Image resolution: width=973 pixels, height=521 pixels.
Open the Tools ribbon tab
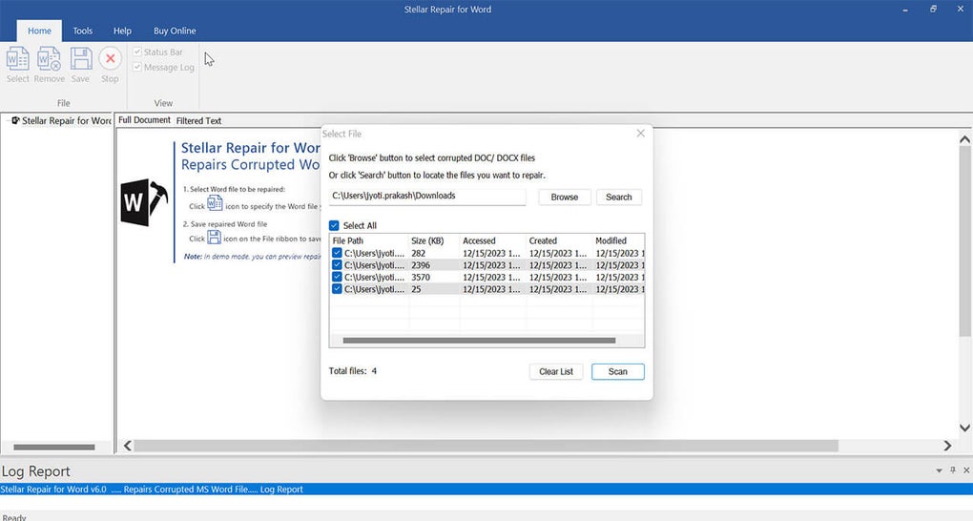click(83, 31)
